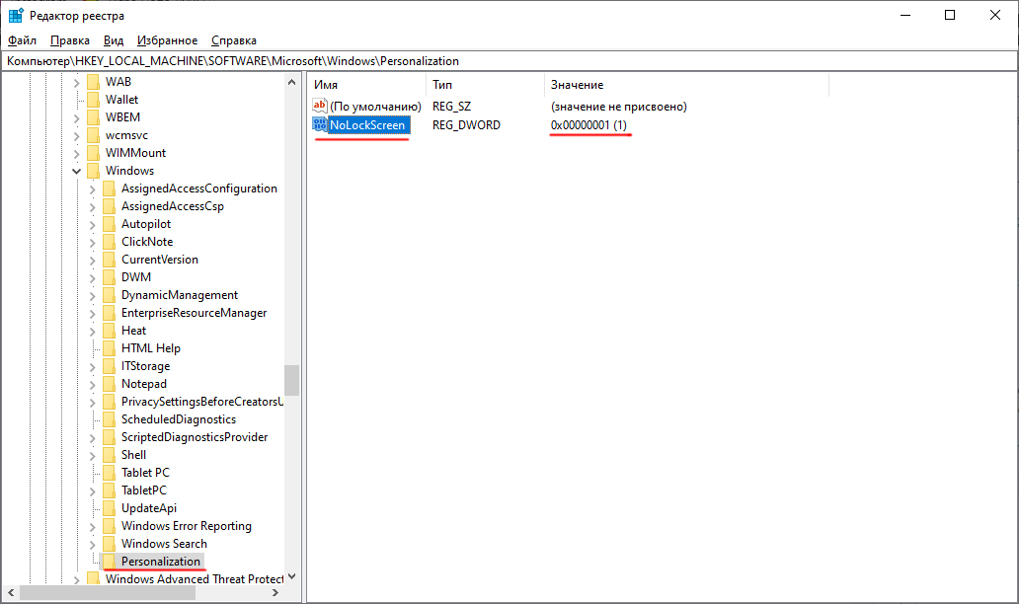
Task: Collapse the Windows key
Action: click(77, 171)
